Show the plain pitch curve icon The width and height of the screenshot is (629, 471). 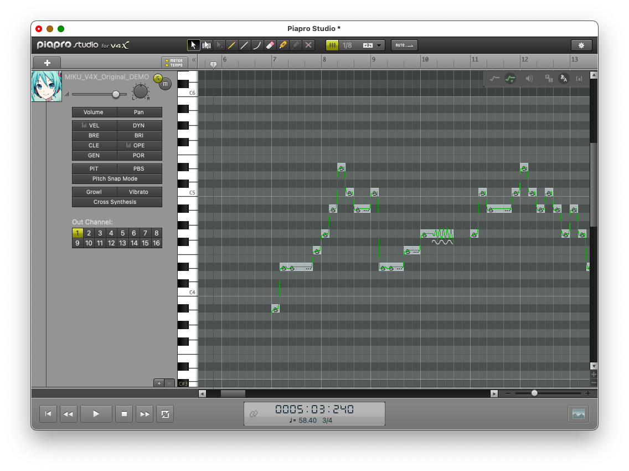coord(494,79)
